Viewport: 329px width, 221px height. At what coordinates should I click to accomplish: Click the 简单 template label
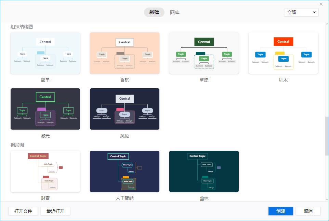click(x=45, y=80)
